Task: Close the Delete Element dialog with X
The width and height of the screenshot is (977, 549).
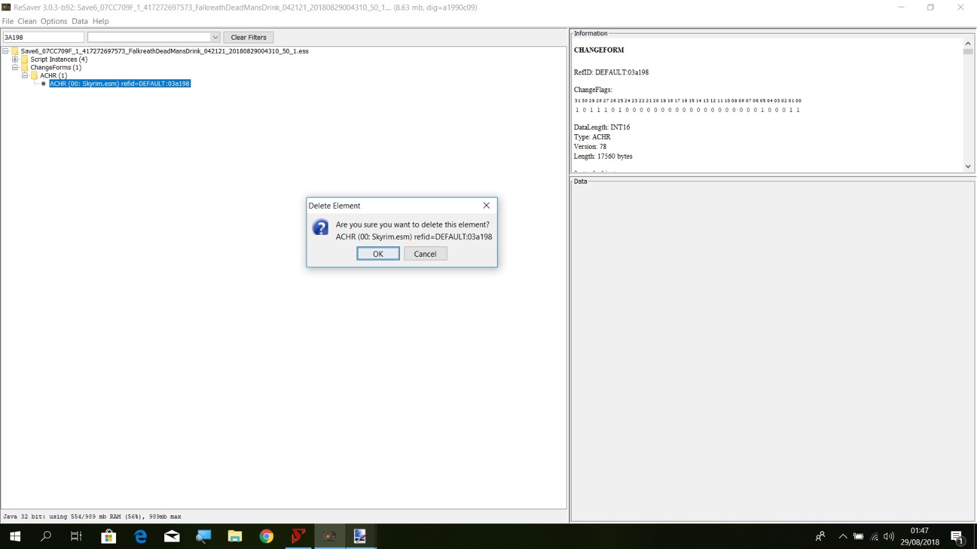Action: tap(486, 206)
